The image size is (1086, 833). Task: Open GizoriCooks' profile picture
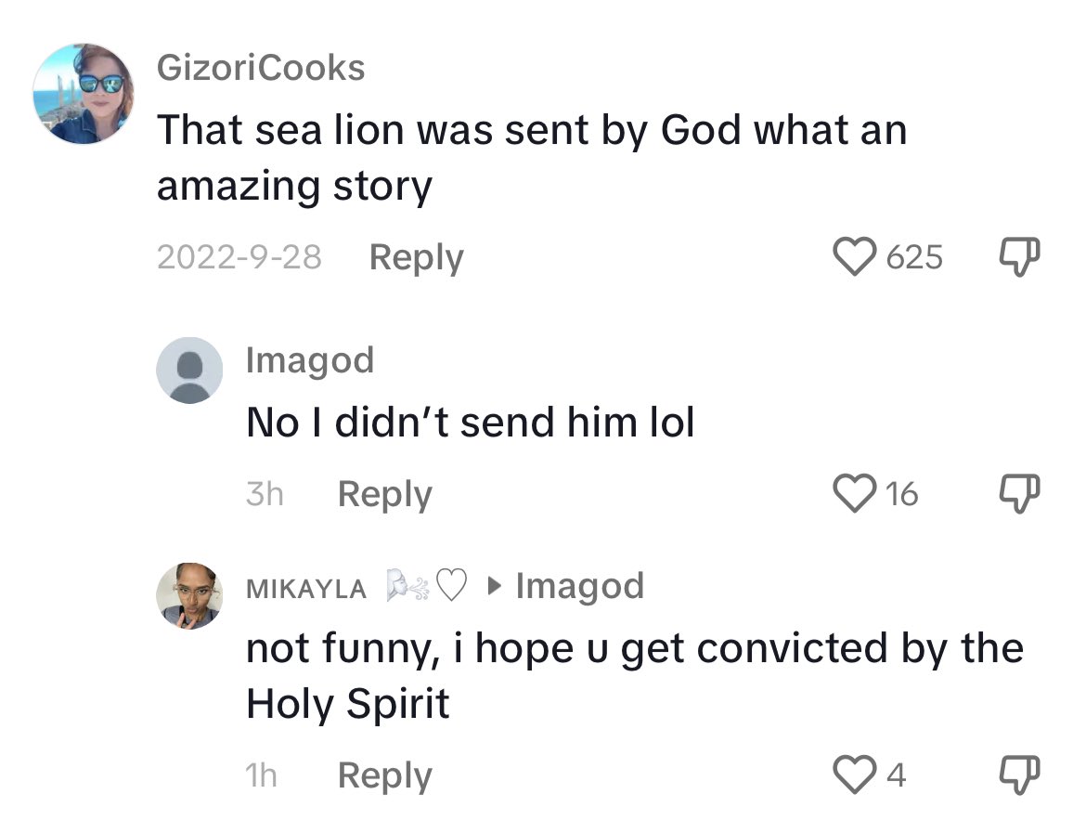click(x=84, y=94)
